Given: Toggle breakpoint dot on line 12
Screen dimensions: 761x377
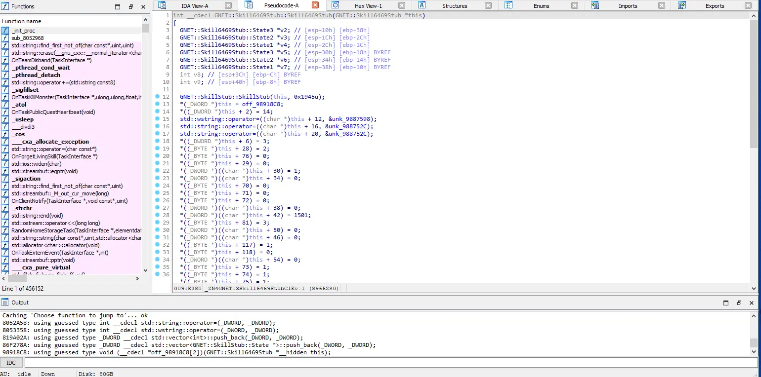Looking at the screenshot, I should point(157,97).
